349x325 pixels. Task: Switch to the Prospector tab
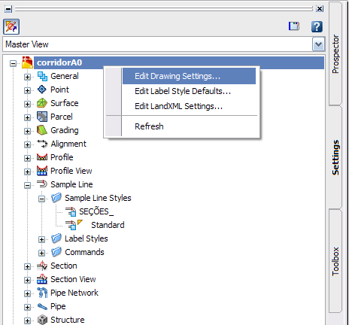point(335,53)
